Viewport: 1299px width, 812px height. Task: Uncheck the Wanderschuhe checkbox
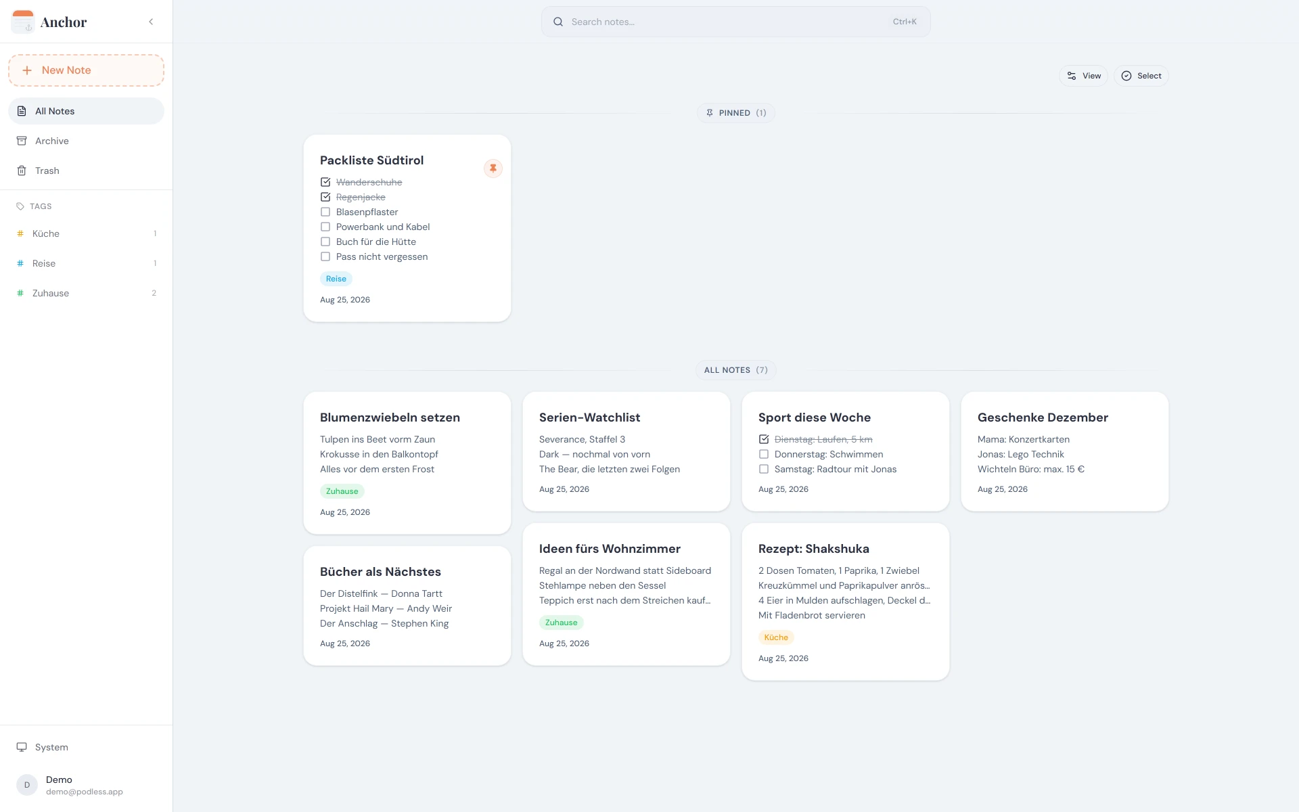(325, 182)
